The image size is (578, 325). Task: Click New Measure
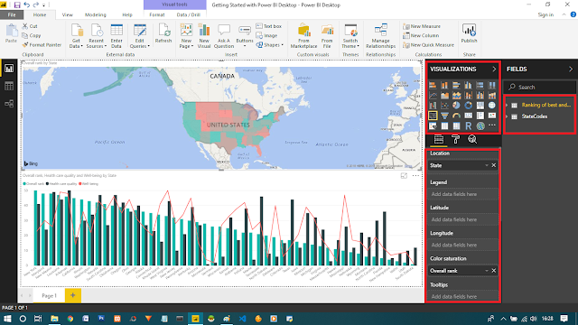pyautogui.click(x=422, y=26)
